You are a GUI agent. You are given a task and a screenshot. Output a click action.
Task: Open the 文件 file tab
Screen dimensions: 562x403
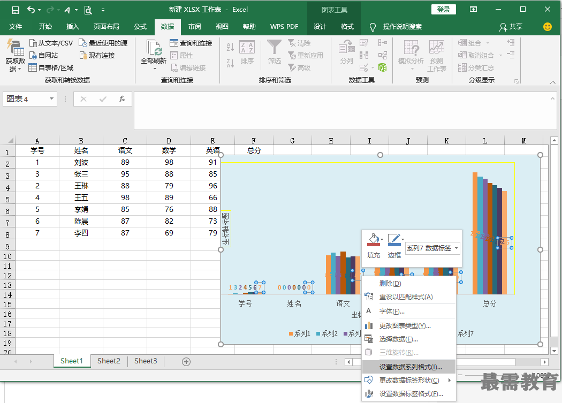[16, 27]
